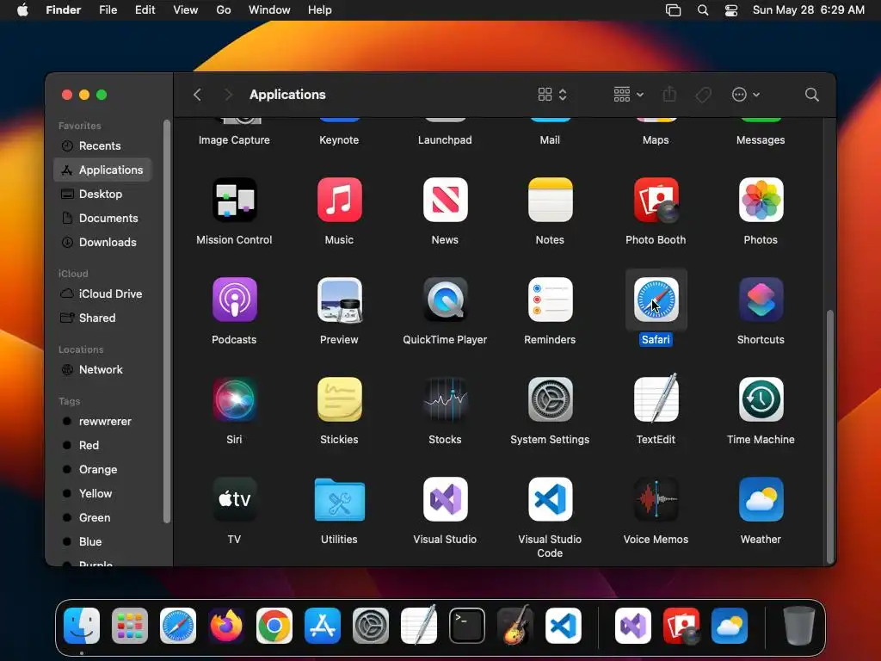Select the Time Machine icon
The width and height of the screenshot is (881, 661).
tap(761, 399)
